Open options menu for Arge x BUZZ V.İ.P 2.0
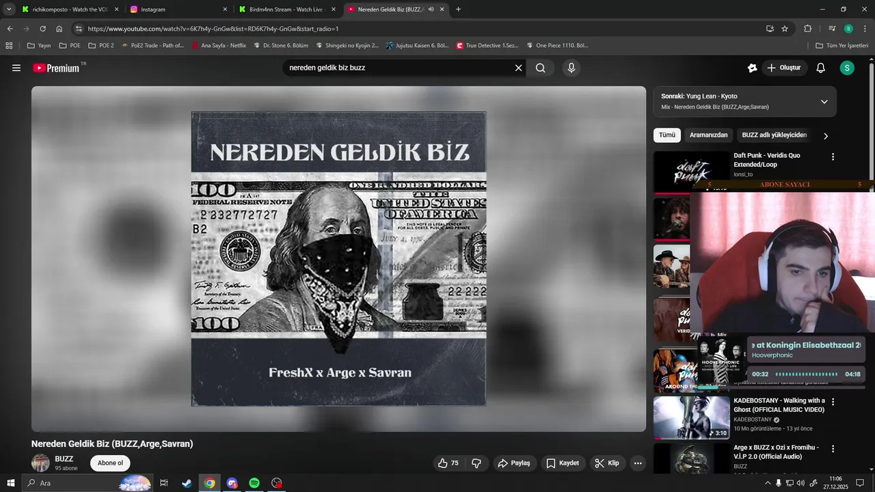 click(833, 449)
